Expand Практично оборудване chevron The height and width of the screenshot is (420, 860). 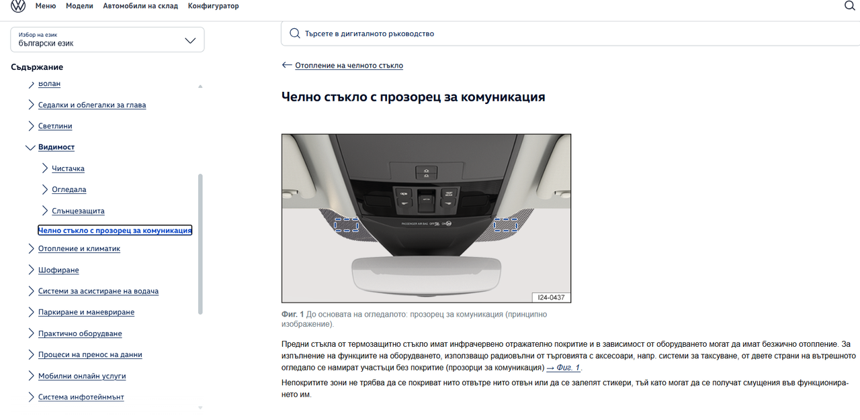[30, 333]
